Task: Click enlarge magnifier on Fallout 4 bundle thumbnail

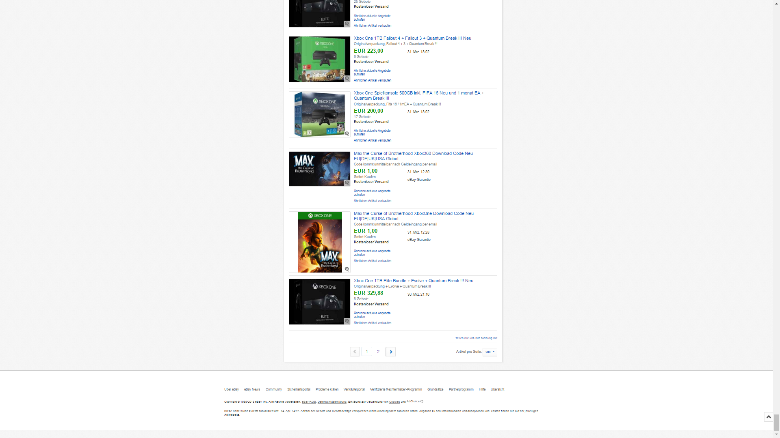Action: [347, 79]
